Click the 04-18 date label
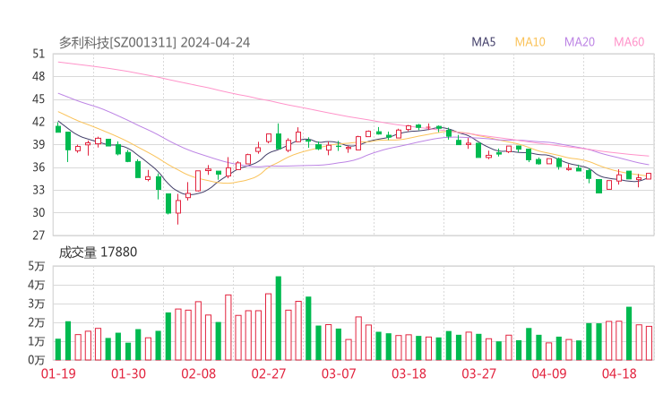Image resolution: width=663 pixels, height=394 pixels. 619,373
